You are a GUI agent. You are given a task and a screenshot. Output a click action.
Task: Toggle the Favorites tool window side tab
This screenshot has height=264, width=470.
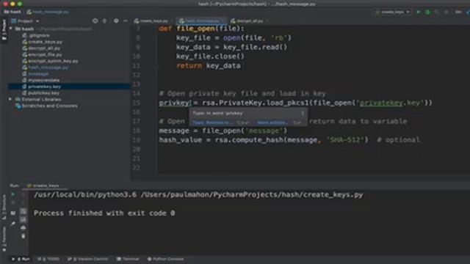[x=4, y=239]
